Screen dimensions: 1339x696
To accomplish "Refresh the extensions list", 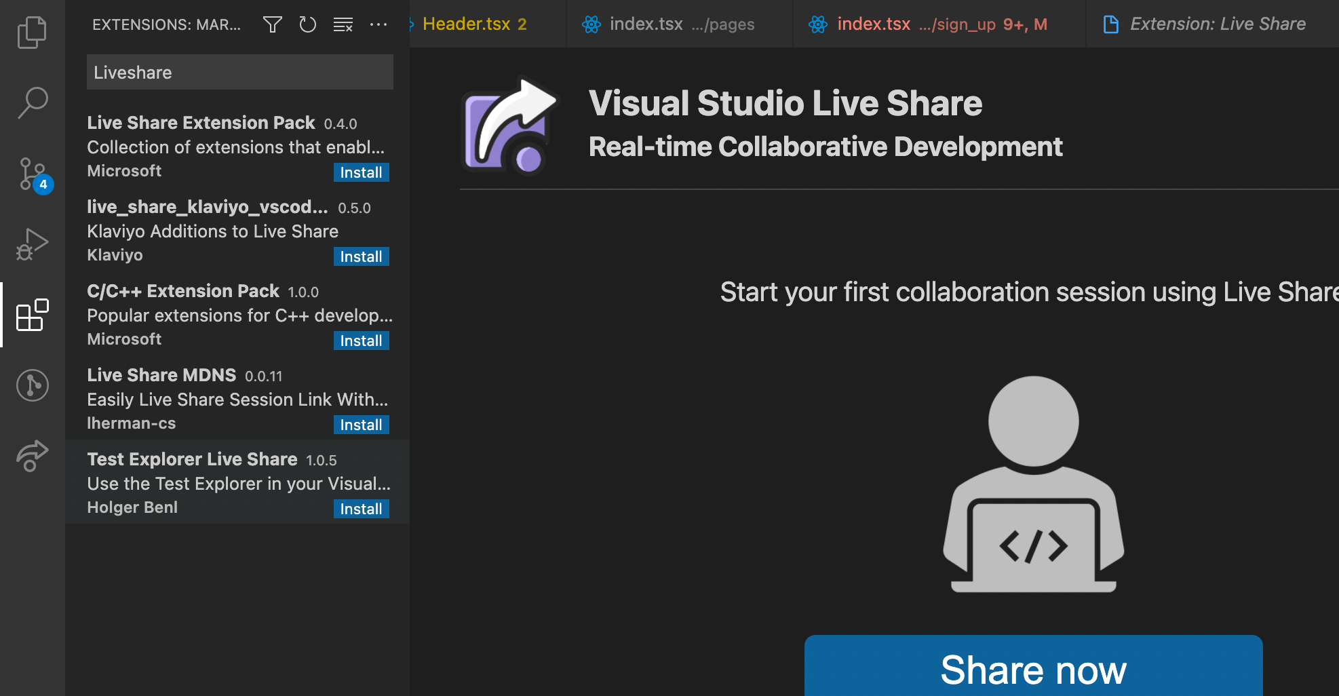I will click(x=308, y=25).
